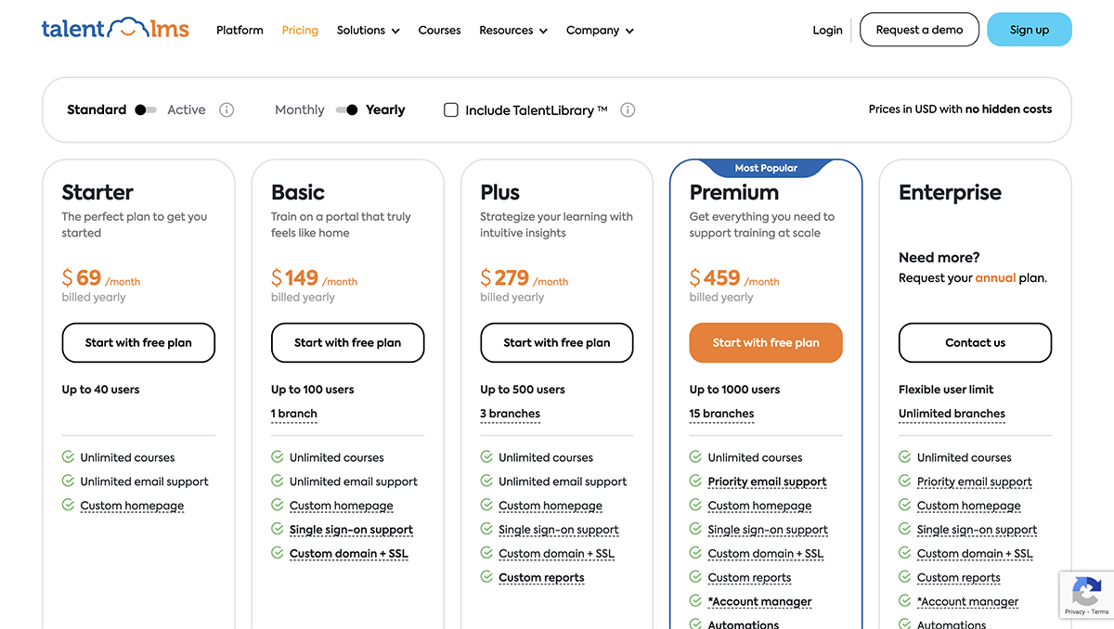The width and height of the screenshot is (1114, 629).
Task: Click the Sign up button
Action: (x=1030, y=29)
